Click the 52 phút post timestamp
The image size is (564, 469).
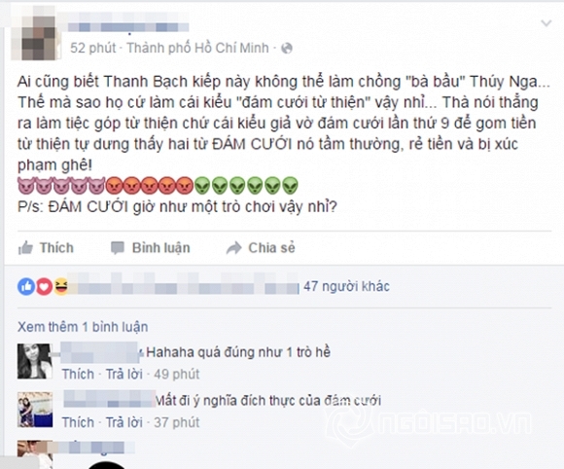click(92, 48)
